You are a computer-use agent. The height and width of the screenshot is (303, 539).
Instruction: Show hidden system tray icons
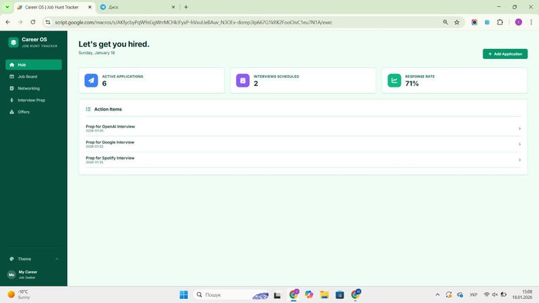click(x=437, y=295)
